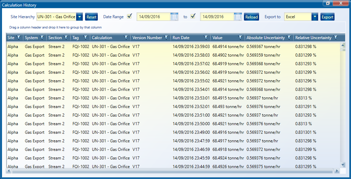This screenshot has height=179, width=351.
Task: Open the end date calendar picker
Action: point(238,17)
